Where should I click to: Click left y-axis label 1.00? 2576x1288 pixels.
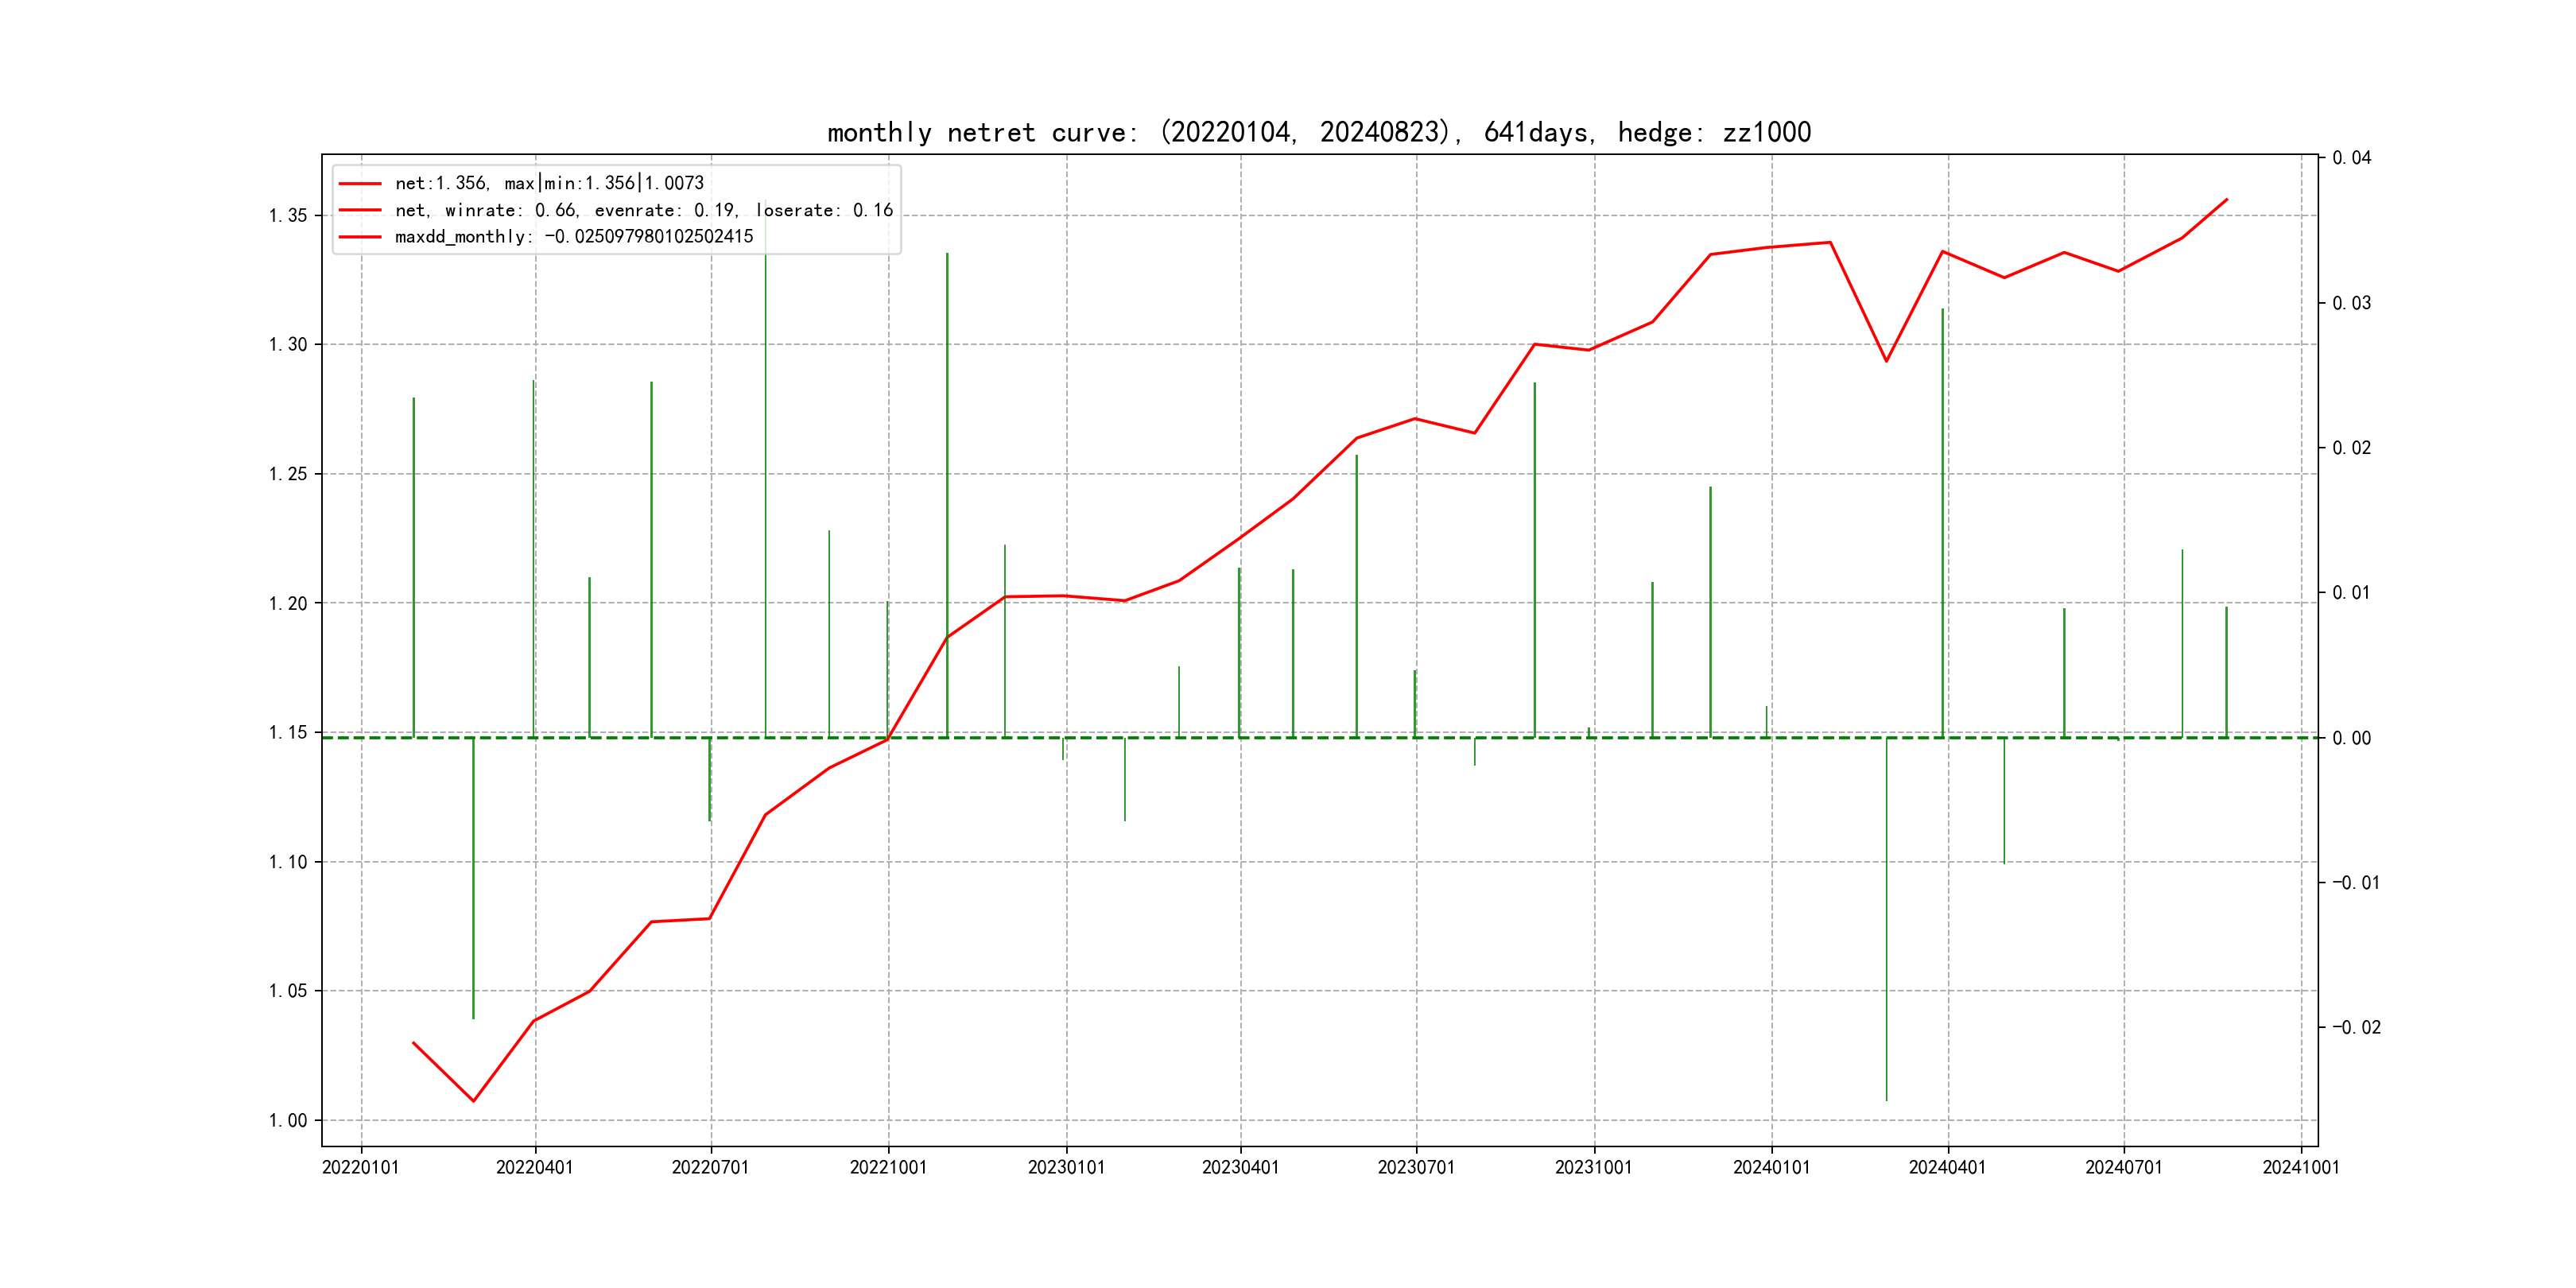[x=288, y=1121]
